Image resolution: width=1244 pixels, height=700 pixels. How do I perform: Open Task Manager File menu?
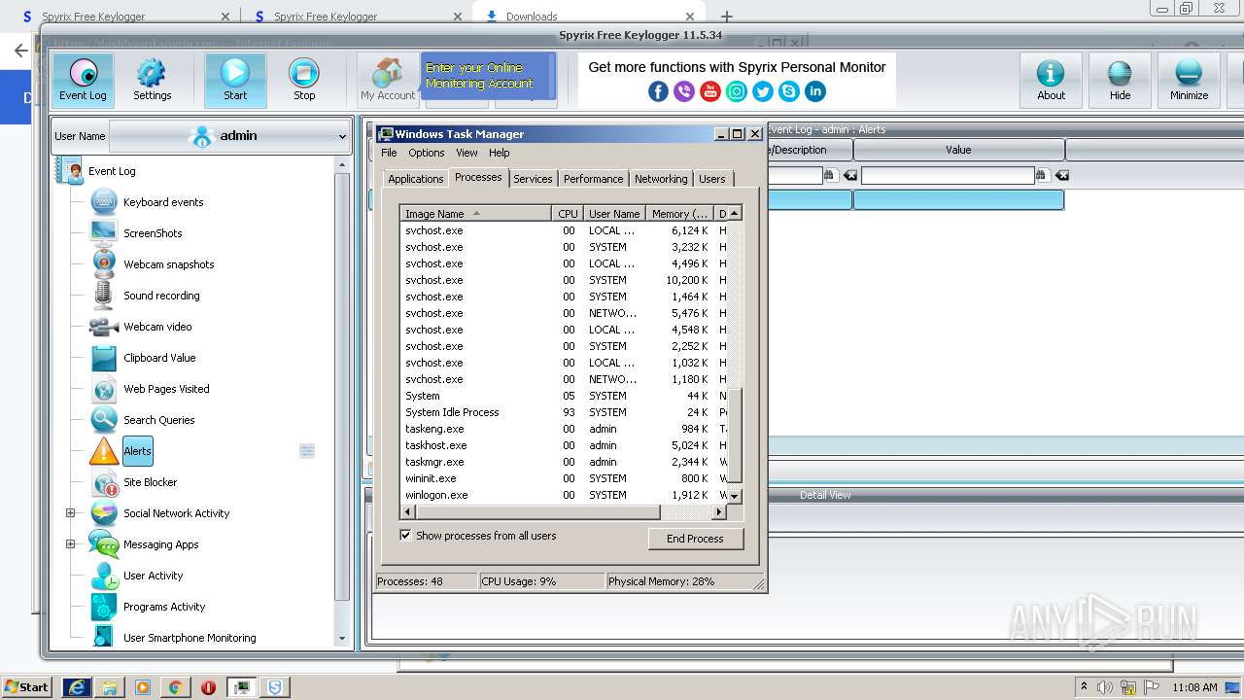[x=389, y=153]
